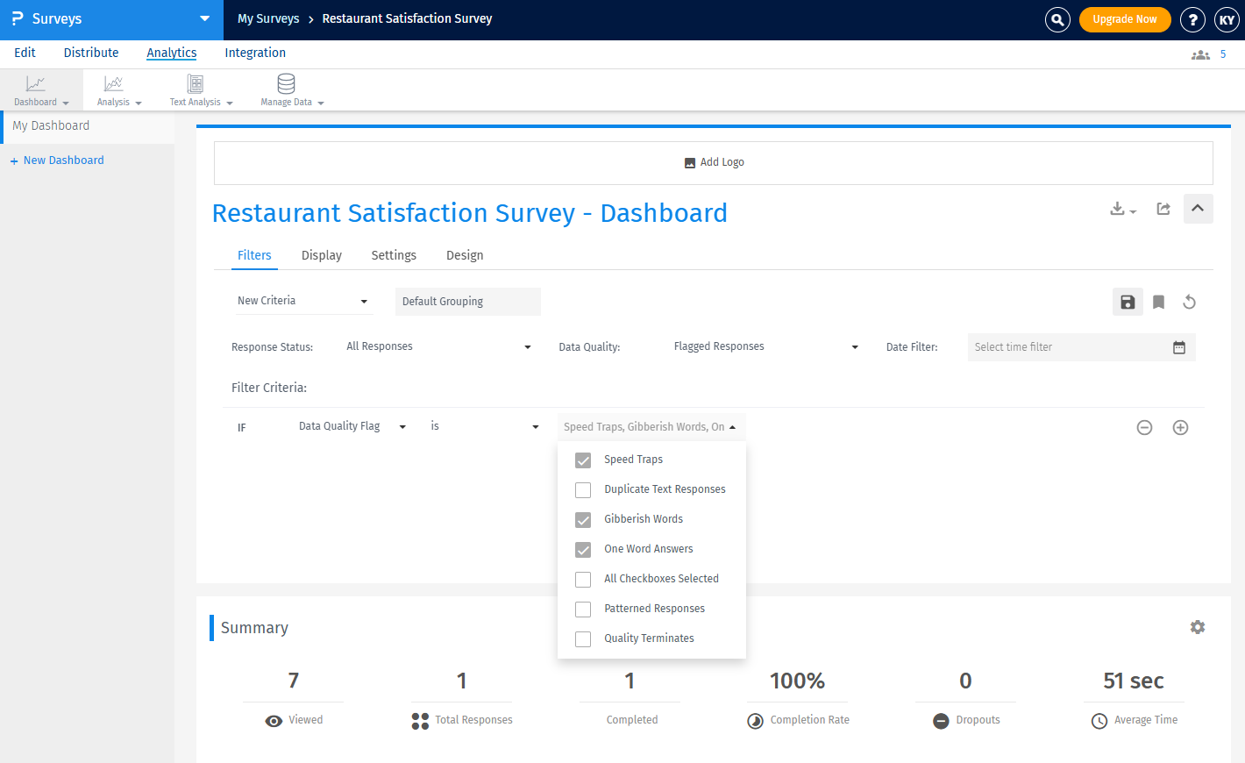
Task: Click the Select time filter field
Action: (1070, 347)
